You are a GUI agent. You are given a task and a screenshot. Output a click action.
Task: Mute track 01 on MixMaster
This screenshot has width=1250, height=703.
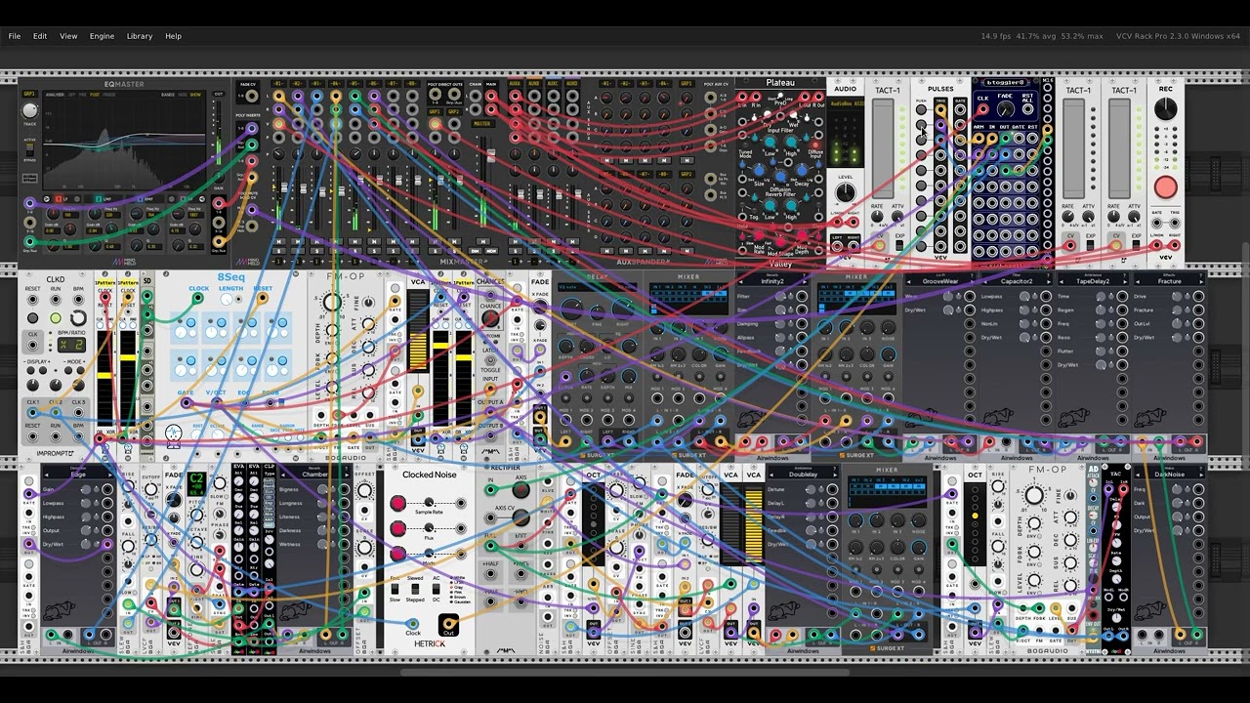(x=279, y=241)
